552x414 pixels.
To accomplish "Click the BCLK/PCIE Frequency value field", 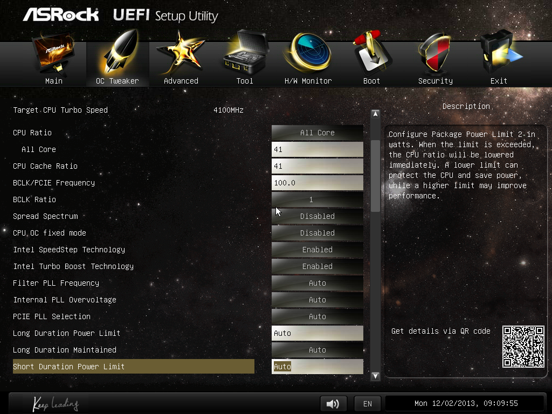I will (317, 183).
